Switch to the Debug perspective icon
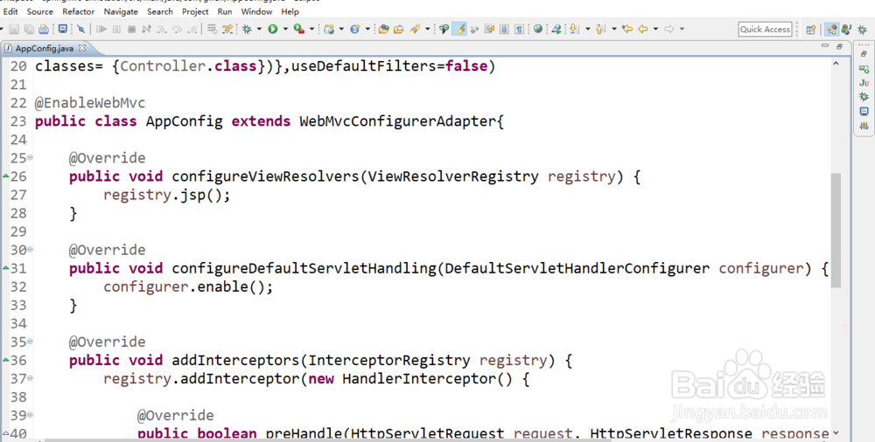 862,30
